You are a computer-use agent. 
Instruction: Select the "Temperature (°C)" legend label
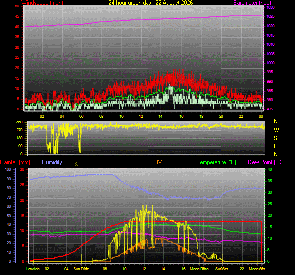[x=217, y=162]
